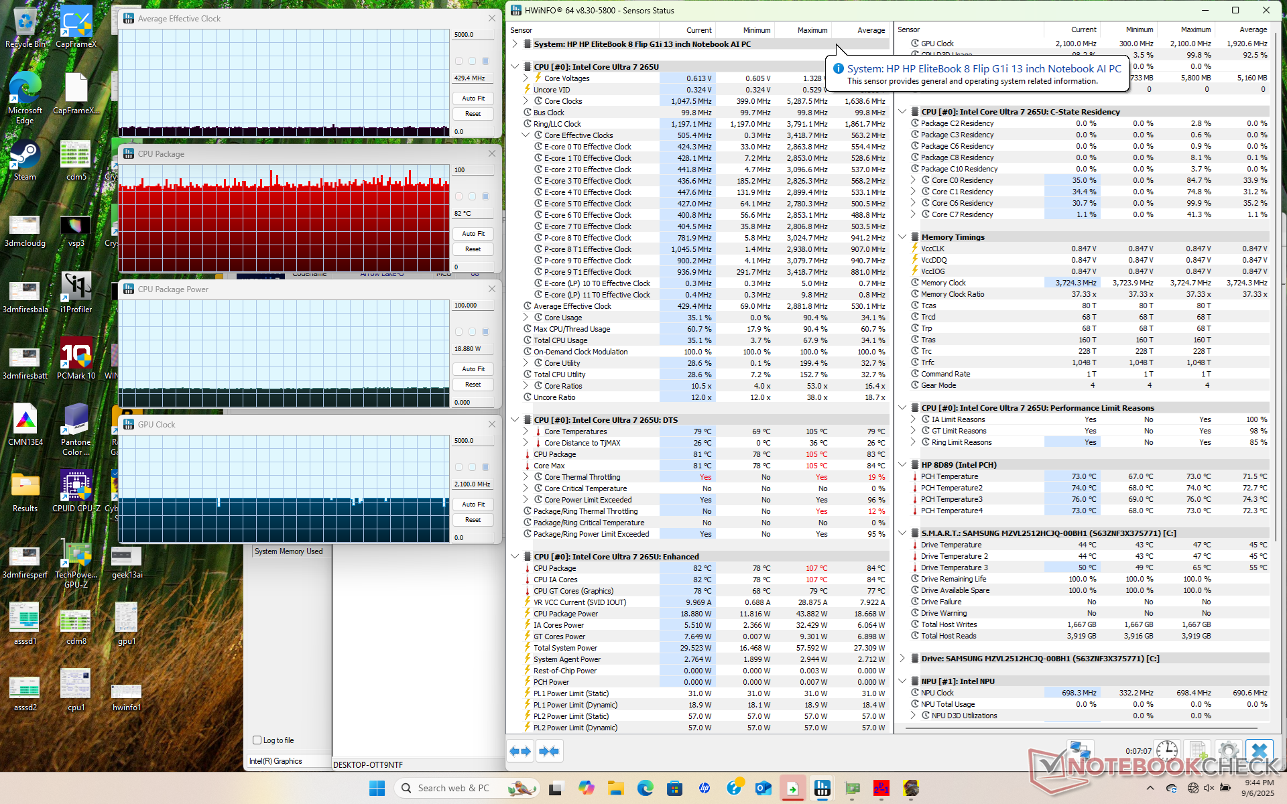Viewport: 1287px width, 804px height.
Task: Expand Core Temperatures row
Action: pos(526,431)
